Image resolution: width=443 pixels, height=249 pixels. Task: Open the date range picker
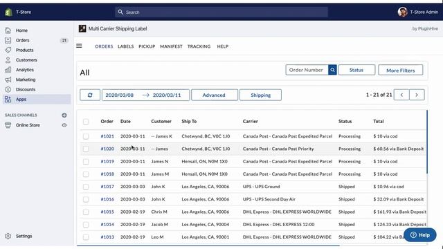145,95
